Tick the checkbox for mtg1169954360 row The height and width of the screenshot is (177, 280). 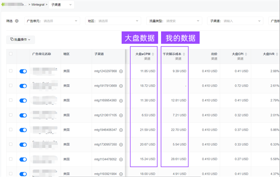coord(11,100)
